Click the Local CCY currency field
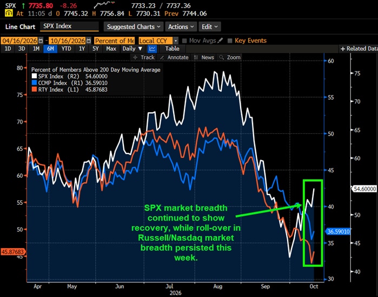Image resolution: width=378 pixels, height=297 pixels. 156,41
